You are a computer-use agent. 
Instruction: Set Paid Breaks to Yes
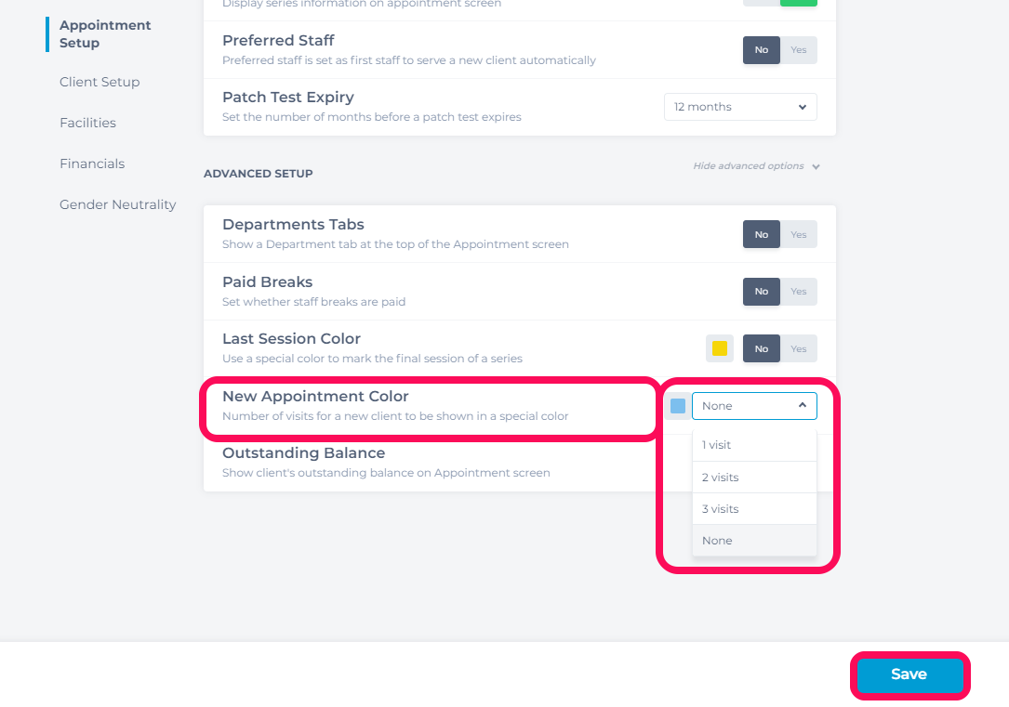[x=799, y=292]
